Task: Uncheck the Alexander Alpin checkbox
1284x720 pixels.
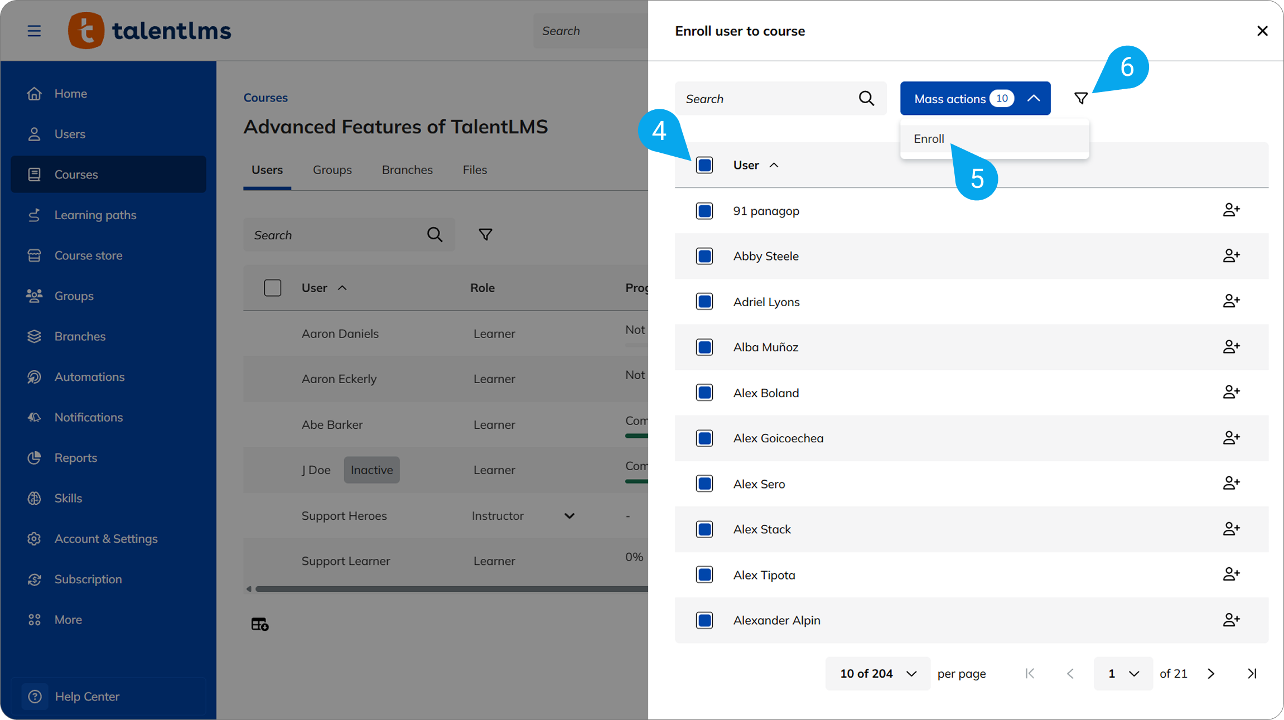Action: pyautogui.click(x=704, y=620)
